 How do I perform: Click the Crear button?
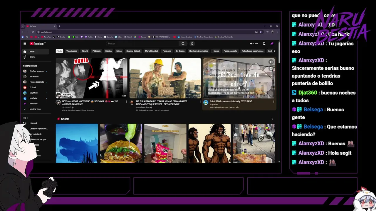tap(254, 44)
